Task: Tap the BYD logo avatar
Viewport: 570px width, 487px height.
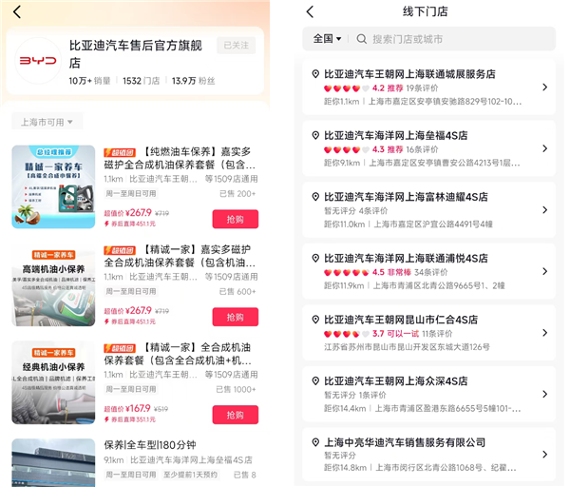Action: click(38, 61)
